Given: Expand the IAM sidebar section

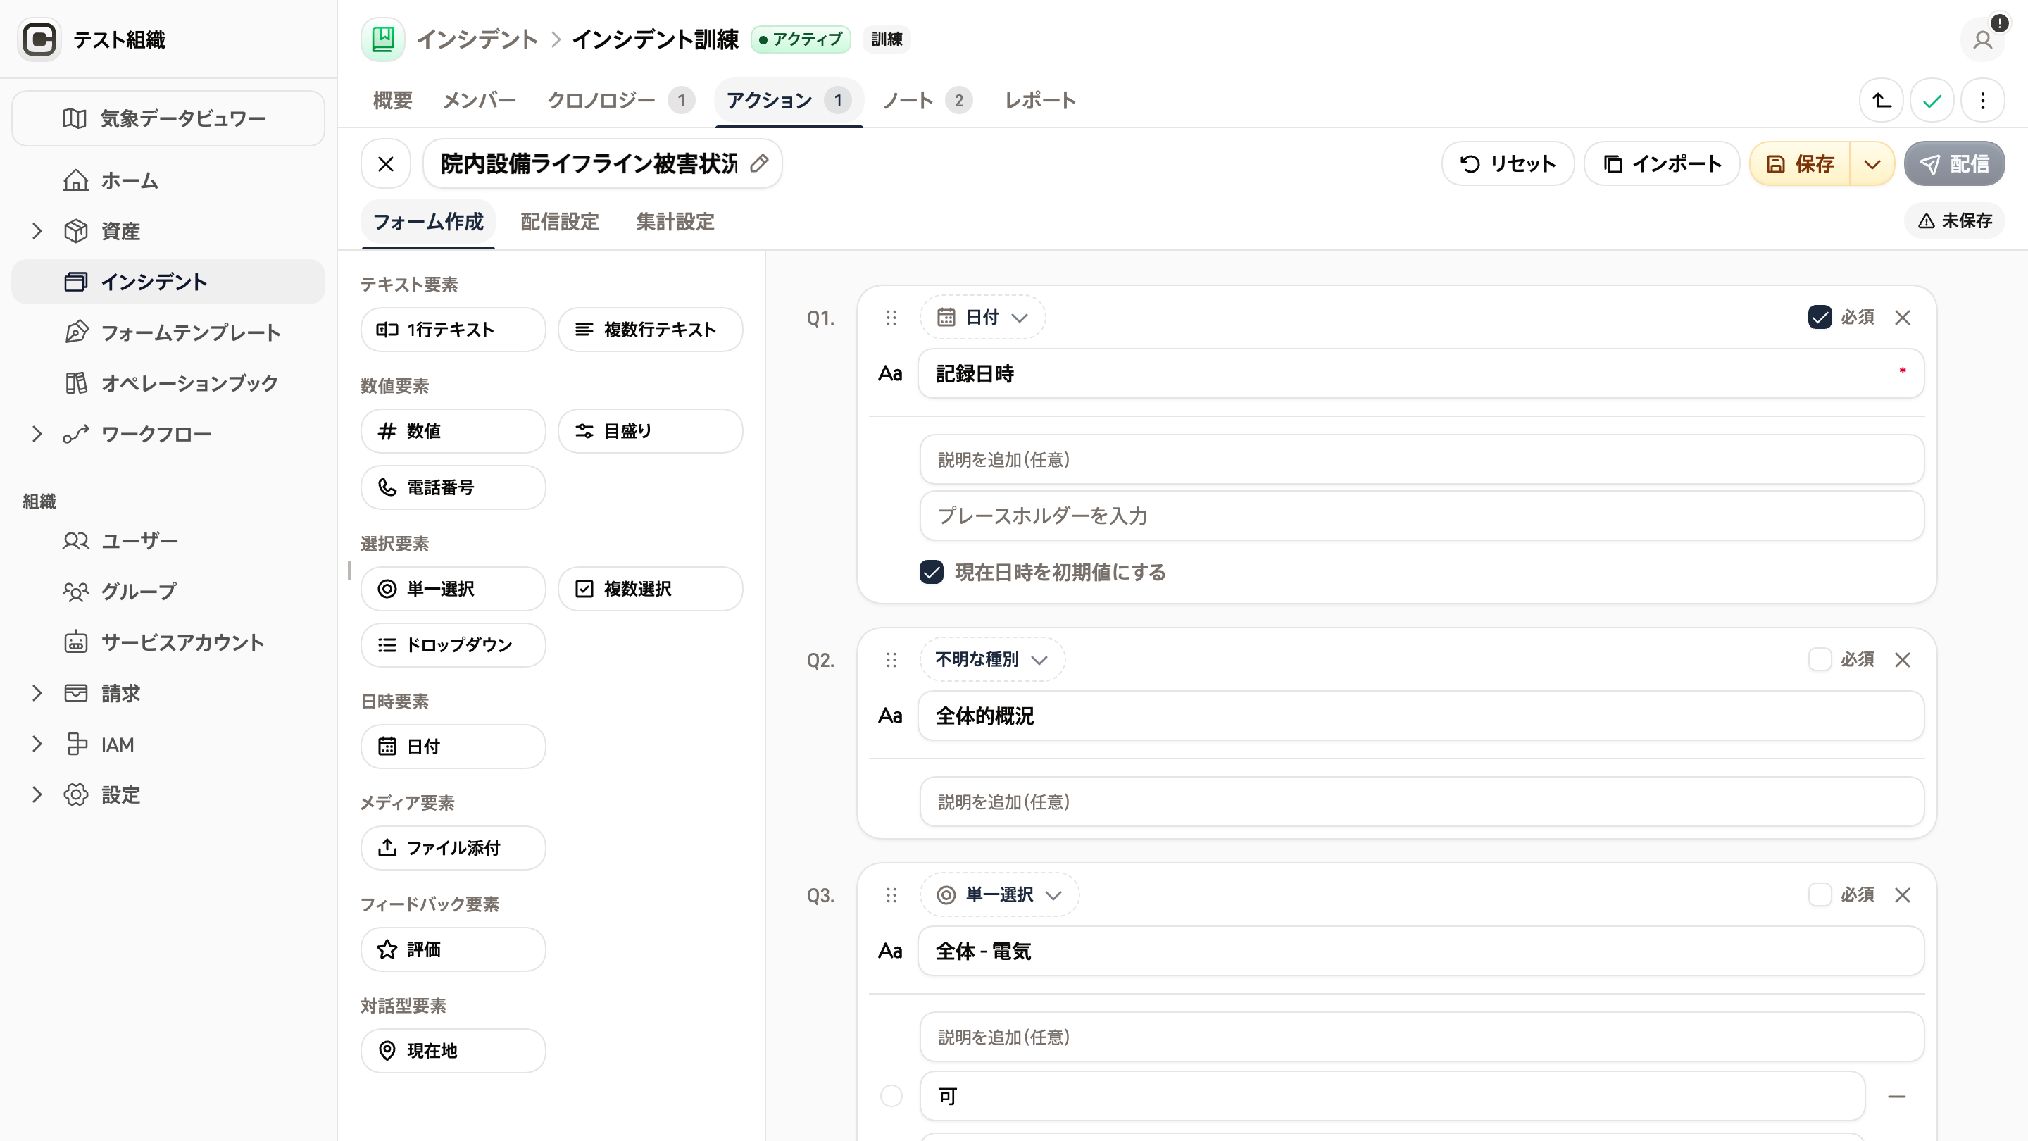Looking at the screenshot, I should [x=36, y=744].
